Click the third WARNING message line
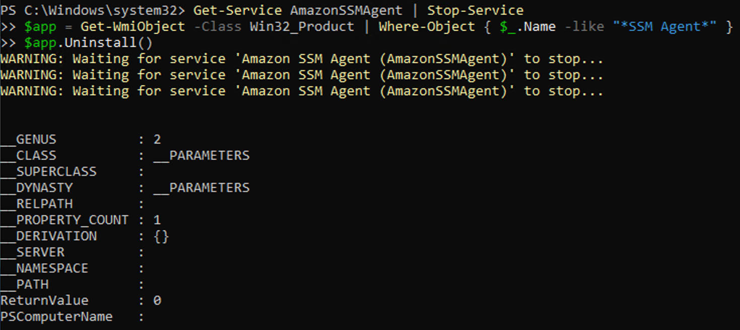Screen dimensions: 740x330 [x=302, y=91]
